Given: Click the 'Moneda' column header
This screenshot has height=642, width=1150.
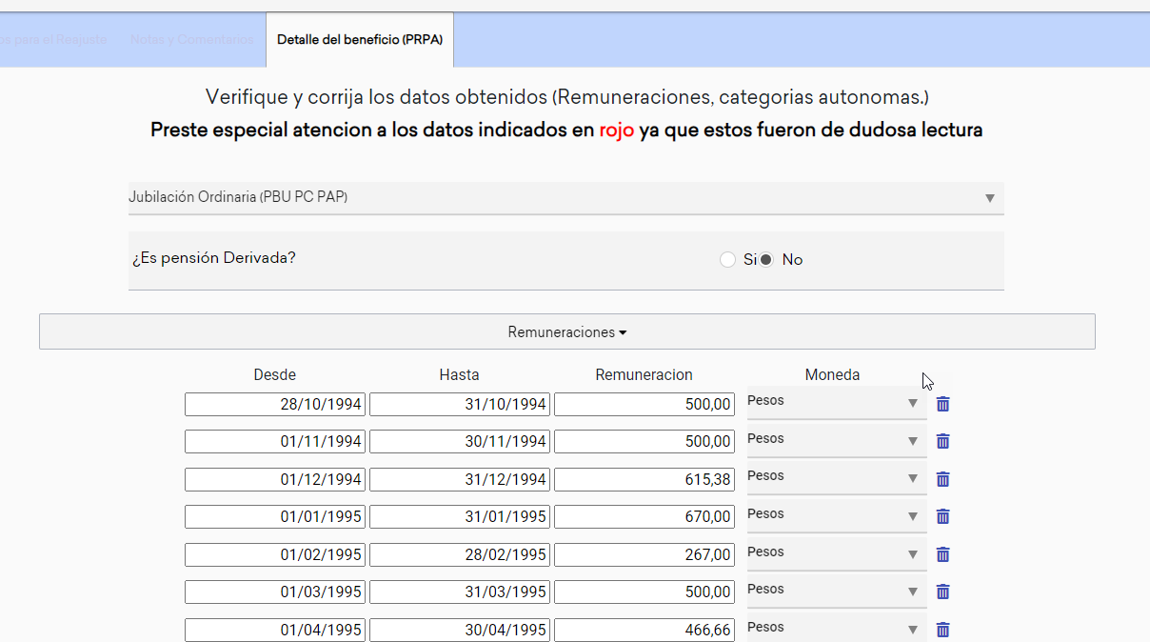Looking at the screenshot, I should (832, 375).
